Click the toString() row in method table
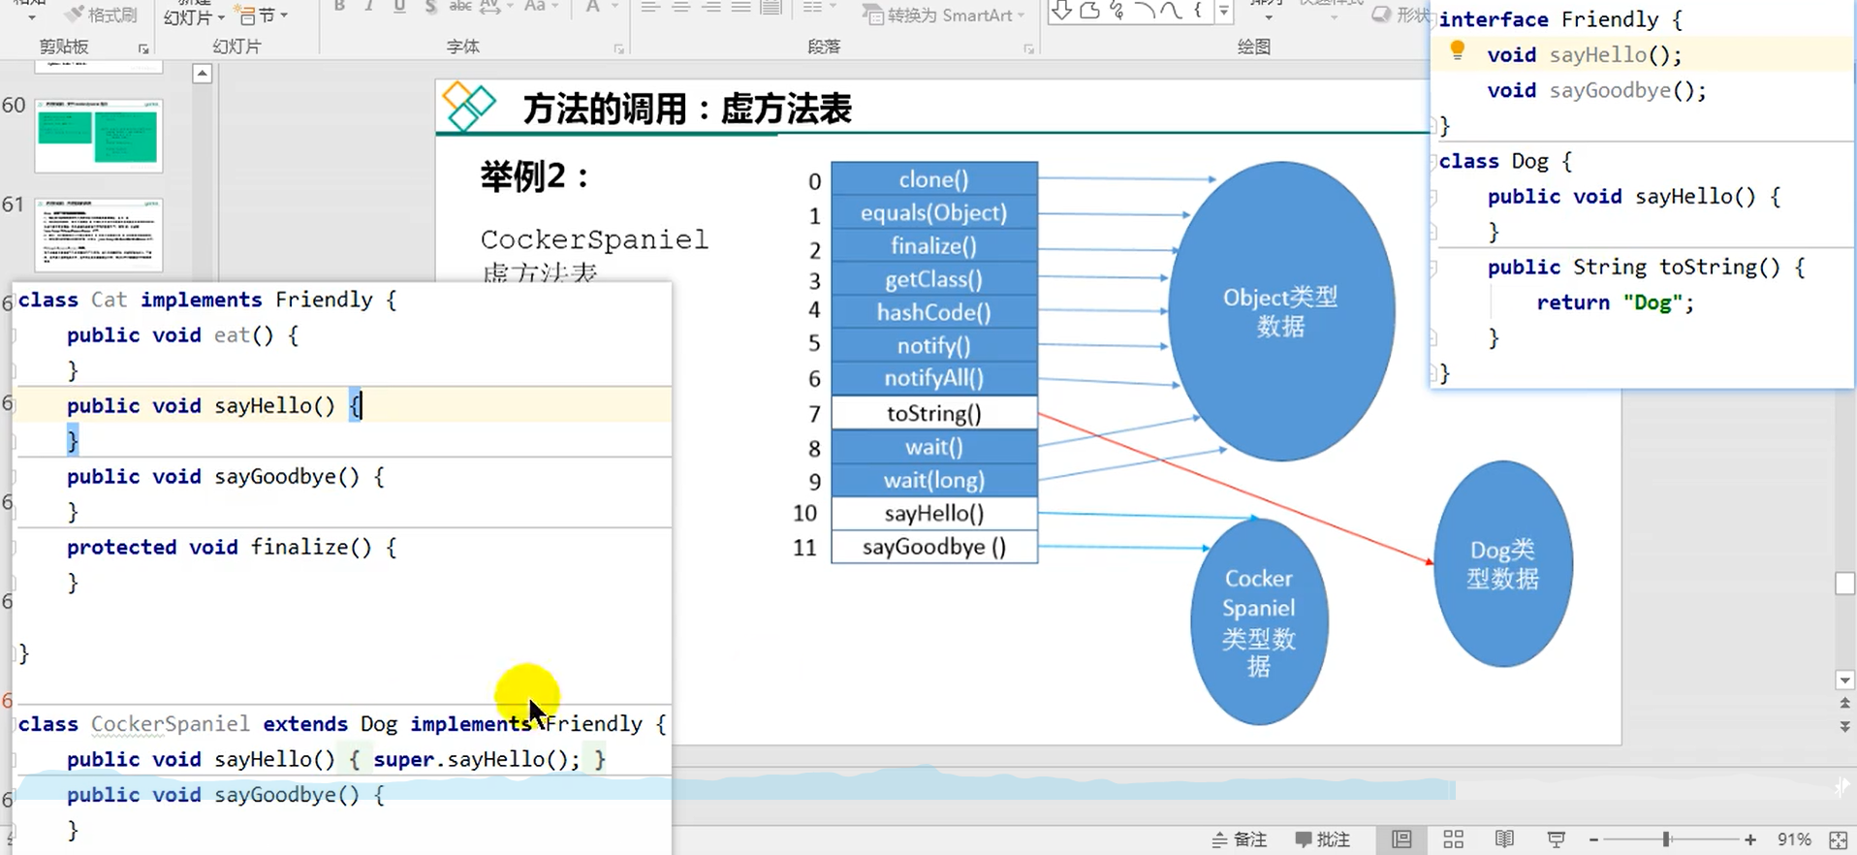Image resolution: width=1857 pixels, height=855 pixels. point(934,414)
